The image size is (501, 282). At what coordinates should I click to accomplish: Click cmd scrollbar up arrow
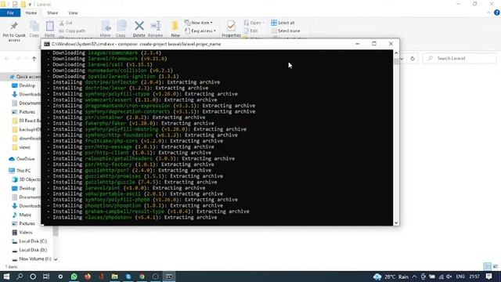[x=396, y=52]
